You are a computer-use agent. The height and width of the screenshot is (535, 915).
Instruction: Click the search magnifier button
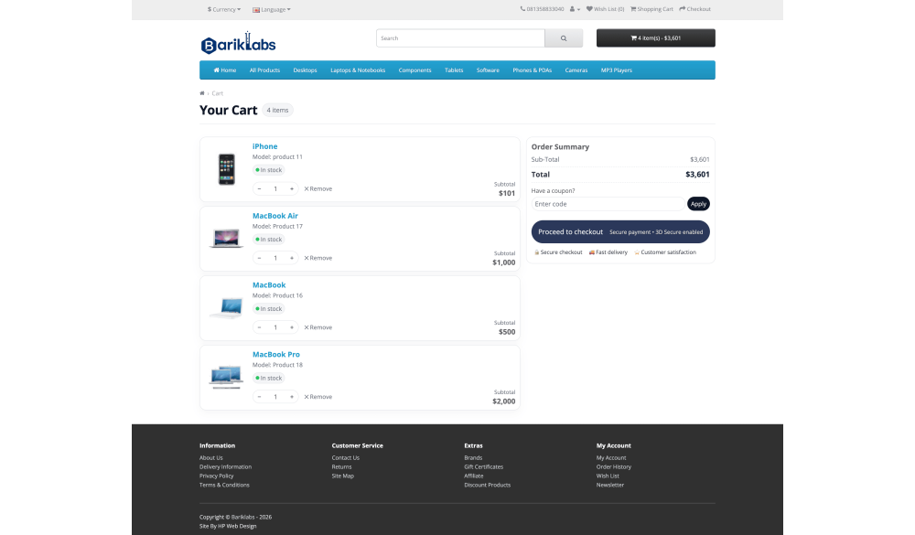point(564,38)
